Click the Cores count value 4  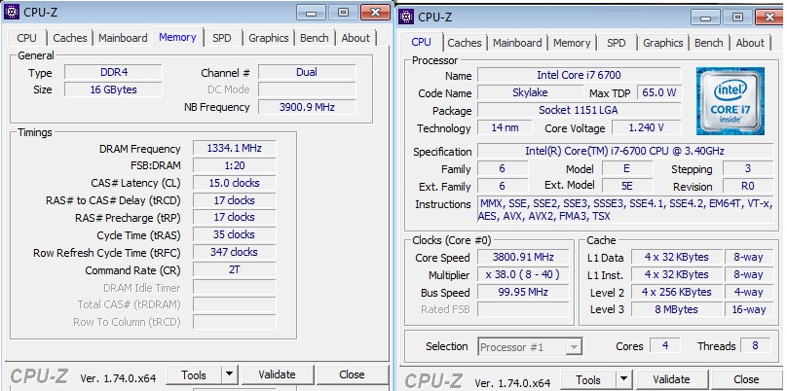tap(665, 346)
